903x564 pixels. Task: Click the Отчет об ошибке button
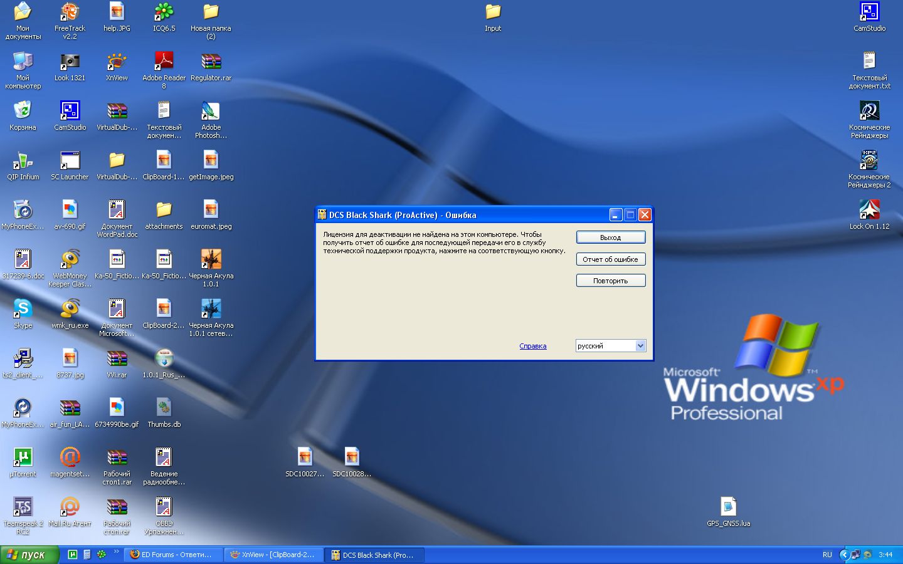click(x=611, y=259)
